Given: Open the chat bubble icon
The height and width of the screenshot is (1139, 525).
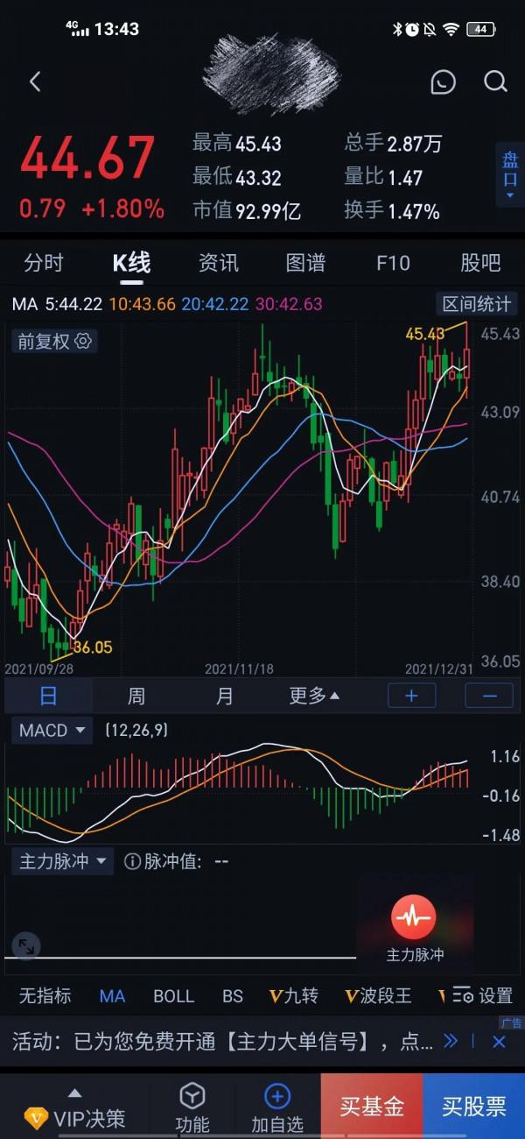Looking at the screenshot, I should click(x=444, y=82).
